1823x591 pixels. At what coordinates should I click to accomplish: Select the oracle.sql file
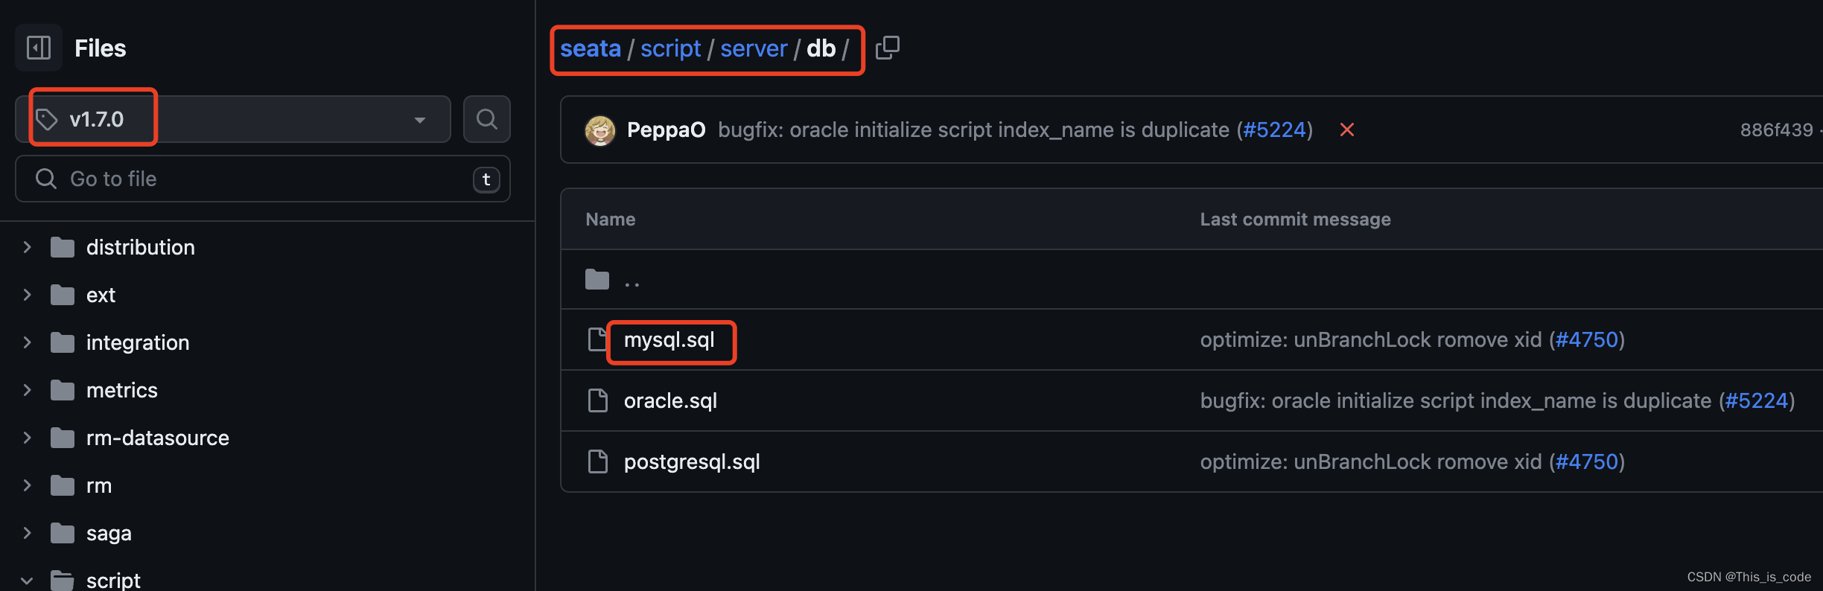click(x=669, y=400)
